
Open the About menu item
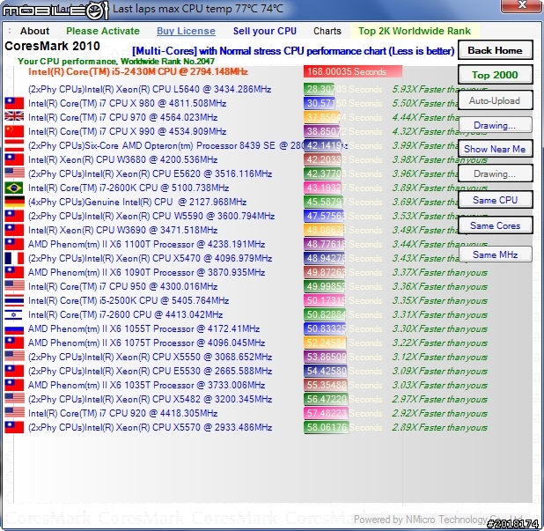point(34,31)
